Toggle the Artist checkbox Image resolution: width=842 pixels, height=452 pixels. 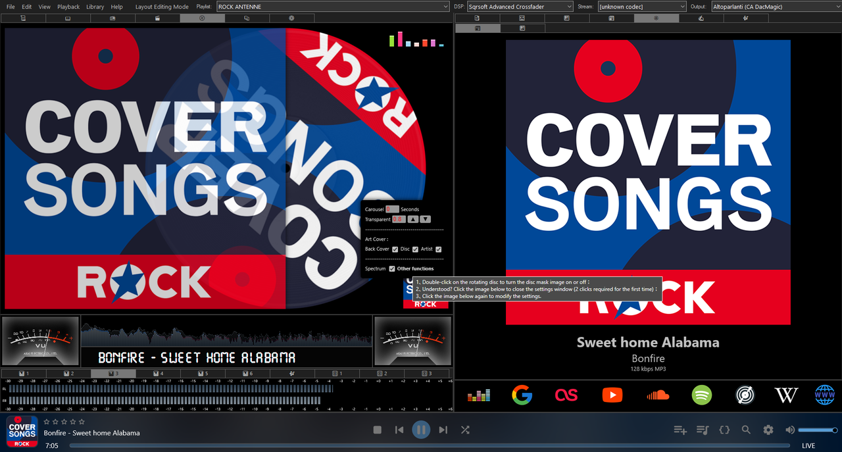click(x=439, y=249)
